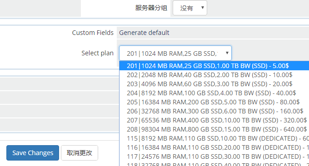Click the Generate default custom fields link

(144, 33)
